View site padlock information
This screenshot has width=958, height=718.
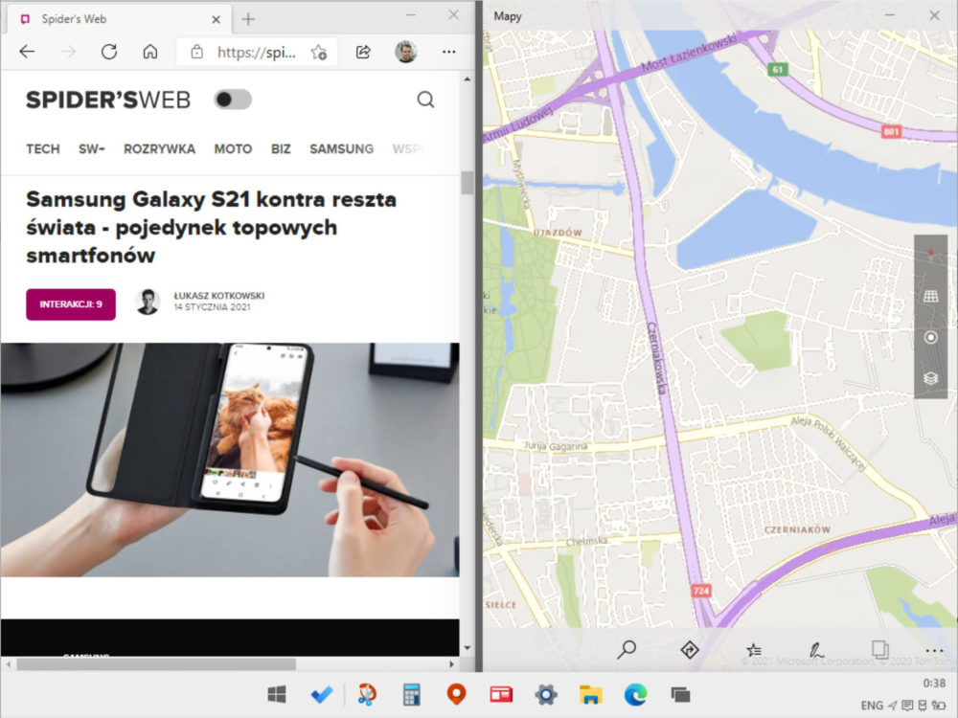coord(196,52)
